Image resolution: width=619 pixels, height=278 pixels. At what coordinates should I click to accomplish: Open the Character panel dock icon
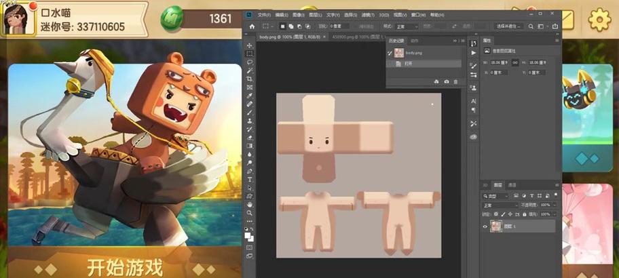[474, 101]
